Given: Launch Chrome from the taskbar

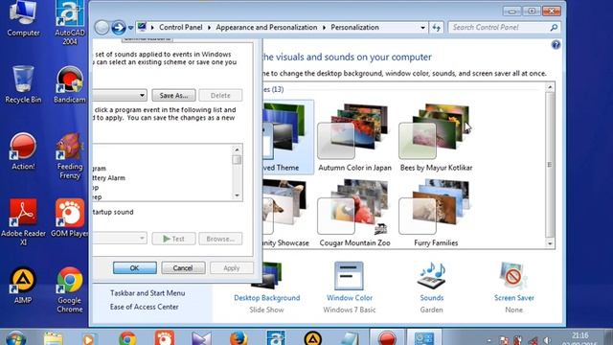Looking at the screenshot, I should click(127, 338).
